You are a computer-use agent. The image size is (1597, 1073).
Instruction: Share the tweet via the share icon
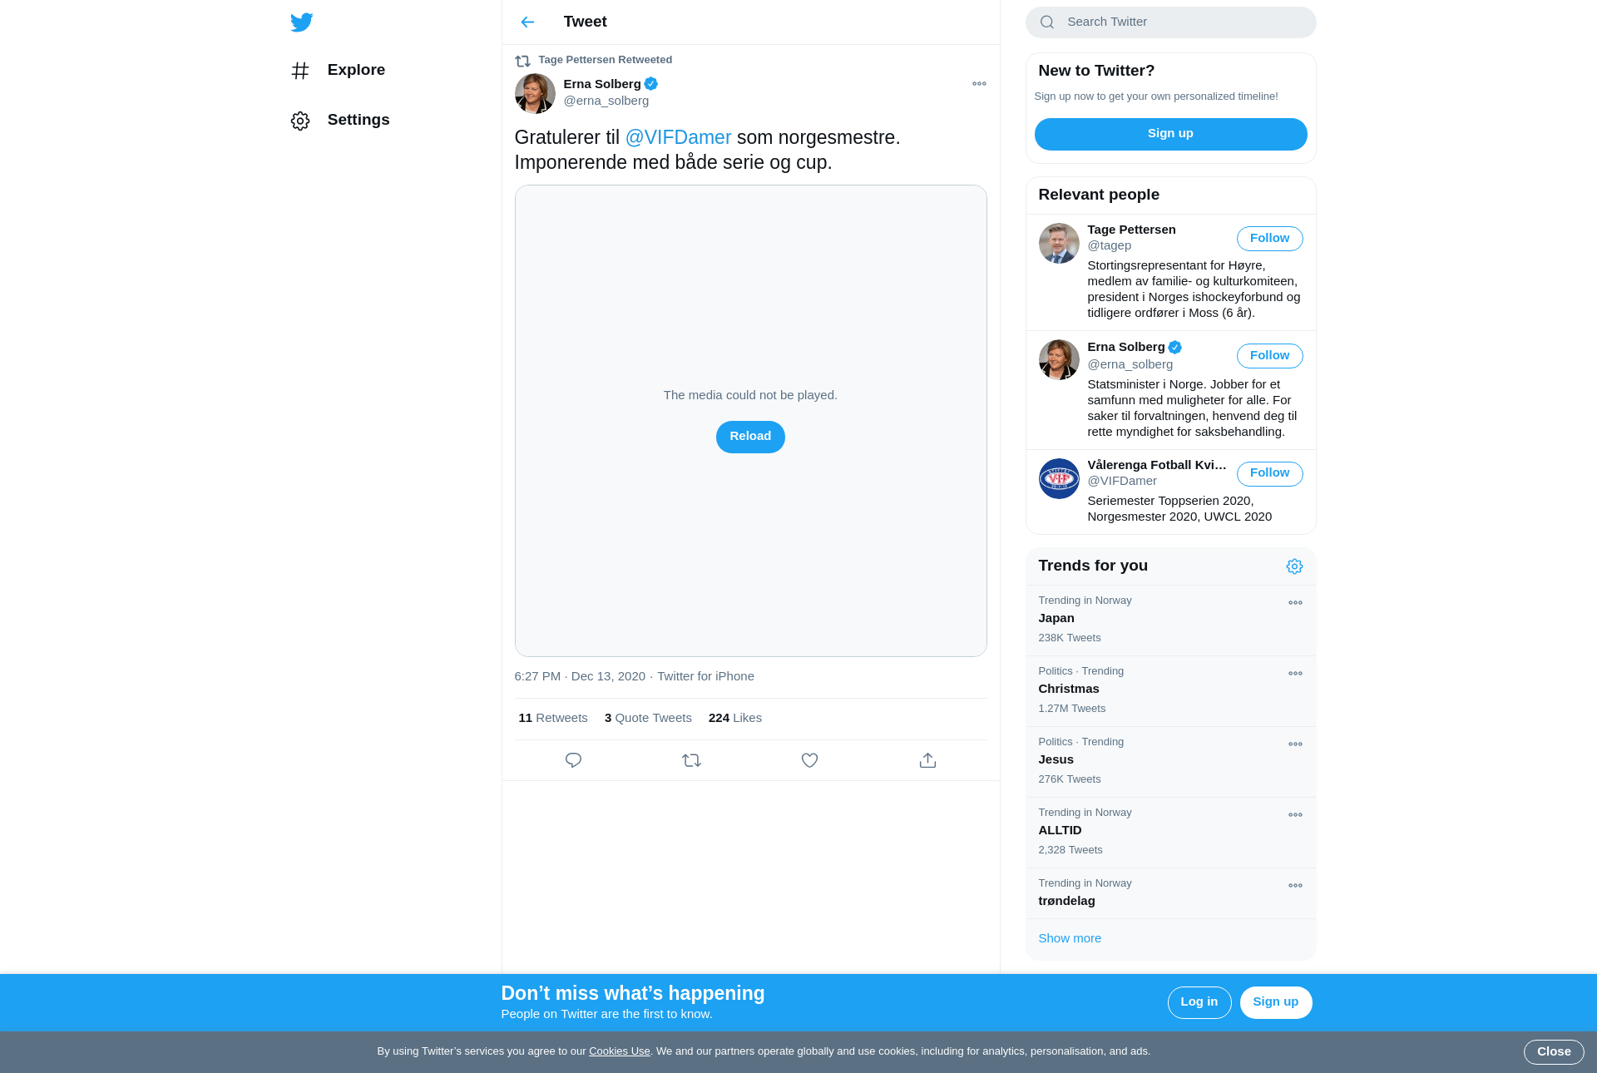(x=927, y=760)
